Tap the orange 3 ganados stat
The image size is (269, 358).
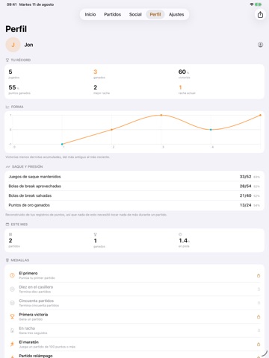click(99, 74)
